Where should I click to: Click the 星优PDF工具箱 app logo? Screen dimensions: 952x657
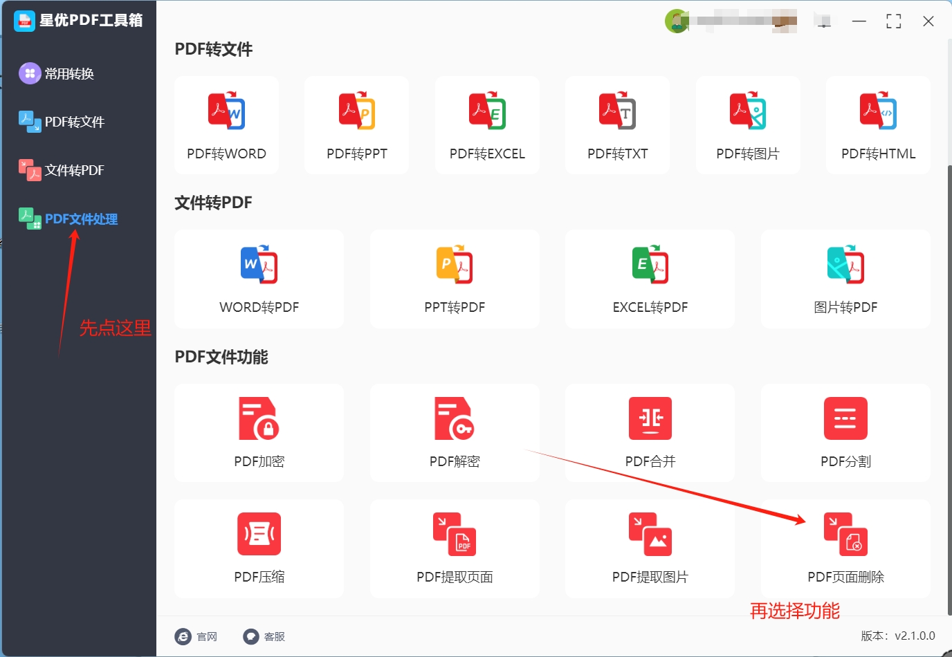point(24,21)
